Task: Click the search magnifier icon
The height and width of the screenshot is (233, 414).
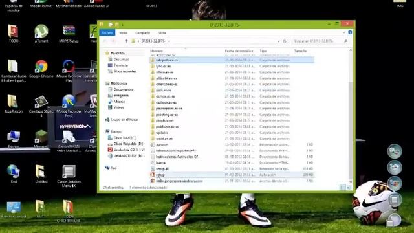Action: point(345,41)
